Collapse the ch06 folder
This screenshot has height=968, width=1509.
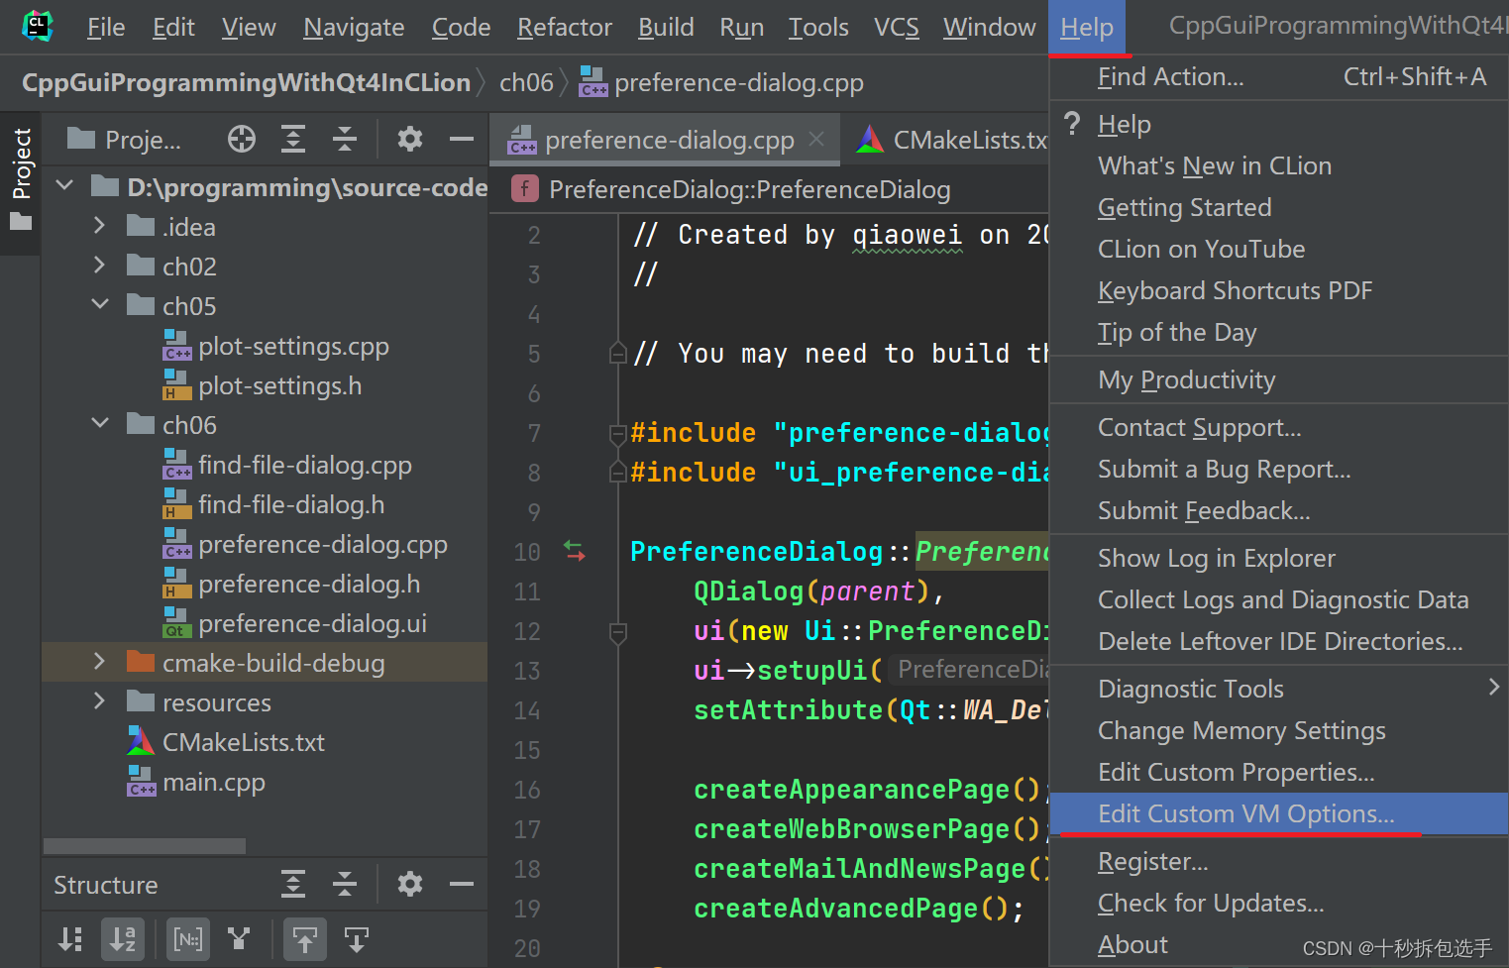click(100, 424)
